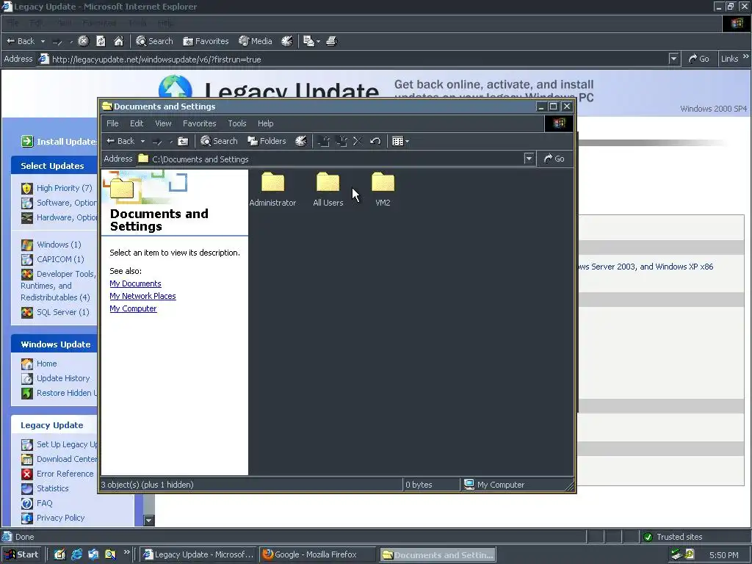Select the VM2 folder
Image resolution: width=752 pixels, height=564 pixels.
383,189
